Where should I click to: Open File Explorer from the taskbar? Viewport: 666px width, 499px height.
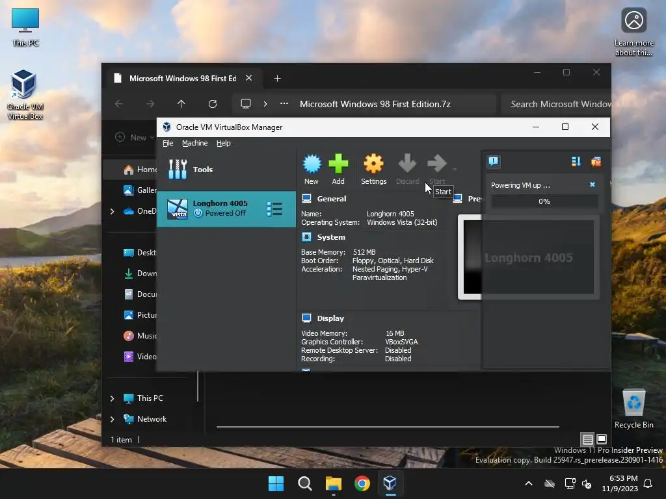pyautogui.click(x=334, y=483)
